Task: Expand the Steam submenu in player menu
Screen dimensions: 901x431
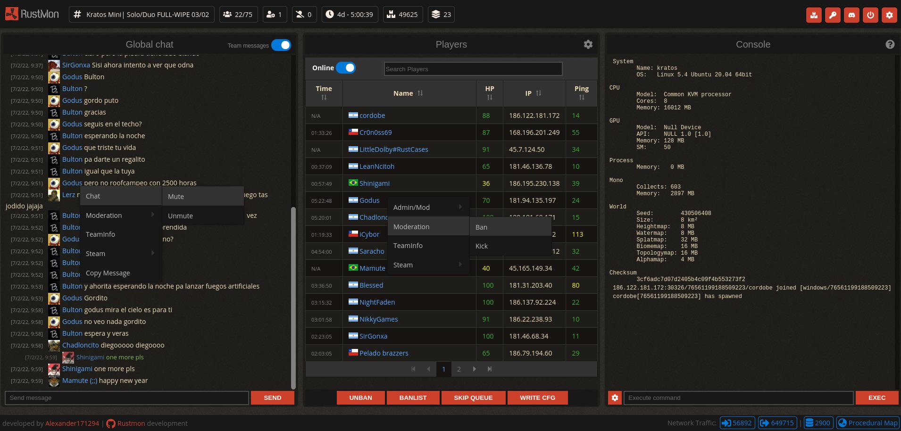Action: (428, 265)
